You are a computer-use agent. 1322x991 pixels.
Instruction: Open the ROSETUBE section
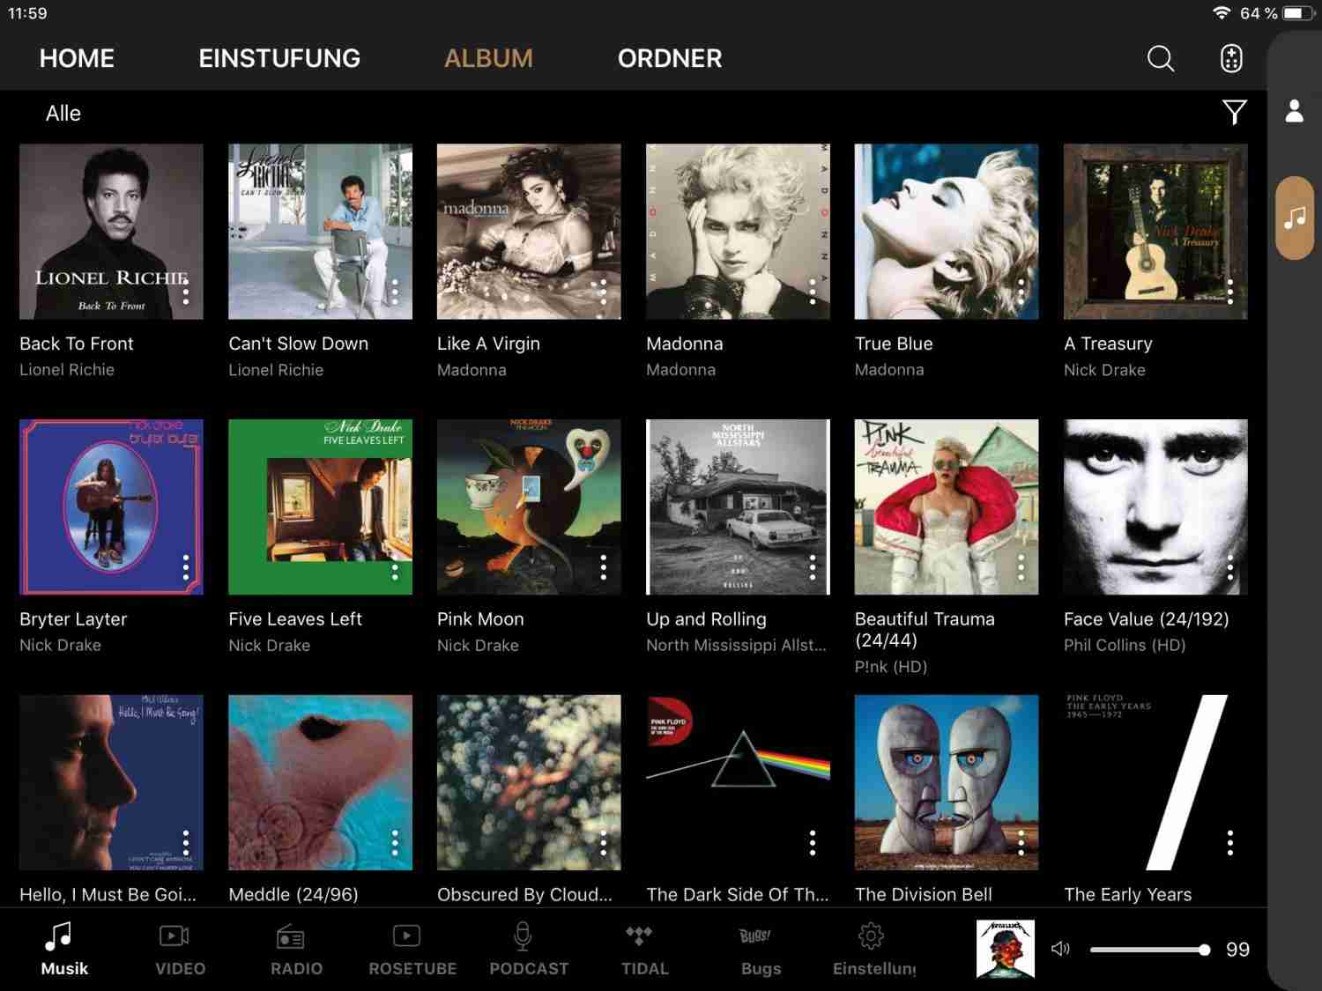[x=412, y=950]
